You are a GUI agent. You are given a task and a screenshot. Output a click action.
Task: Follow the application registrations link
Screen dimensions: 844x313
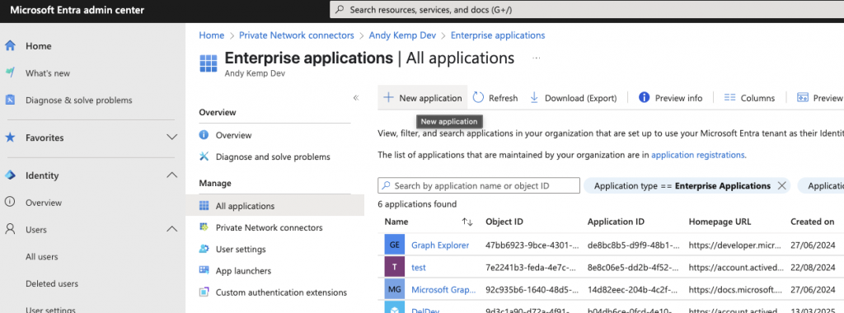698,155
